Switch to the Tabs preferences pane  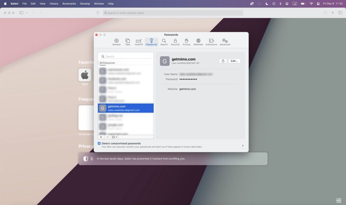point(127,42)
